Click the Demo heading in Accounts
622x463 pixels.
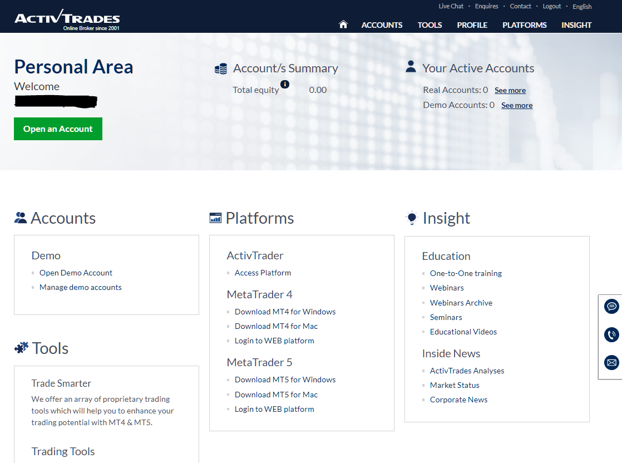click(46, 255)
